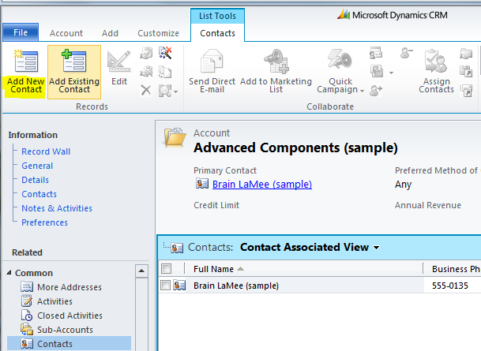The height and width of the screenshot is (351, 481).
Task: Open the File tab
Action: coord(21,32)
